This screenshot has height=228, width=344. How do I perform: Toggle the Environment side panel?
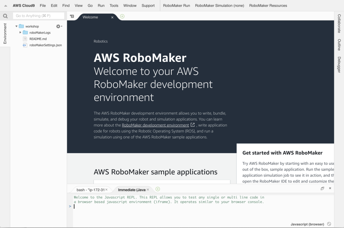(5, 34)
